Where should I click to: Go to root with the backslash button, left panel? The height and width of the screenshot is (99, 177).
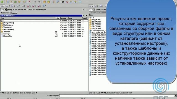tap(84, 10)
